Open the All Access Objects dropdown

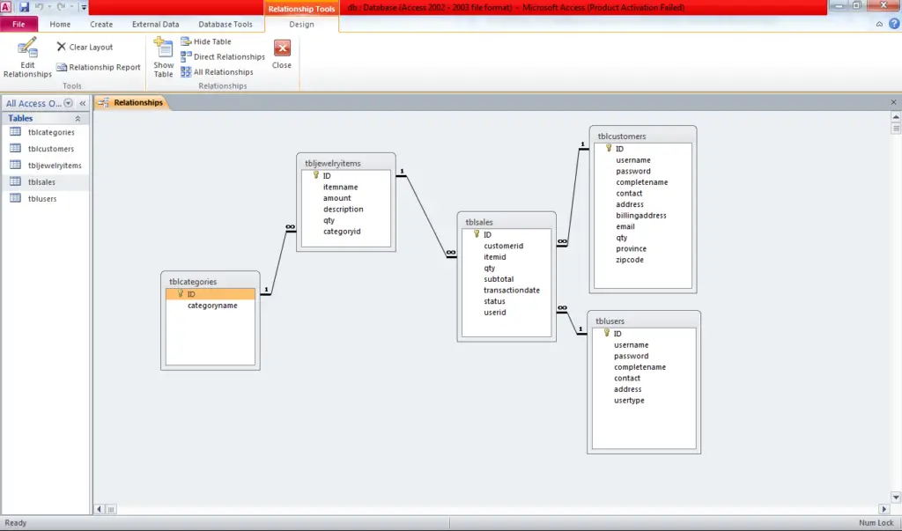coord(69,103)
